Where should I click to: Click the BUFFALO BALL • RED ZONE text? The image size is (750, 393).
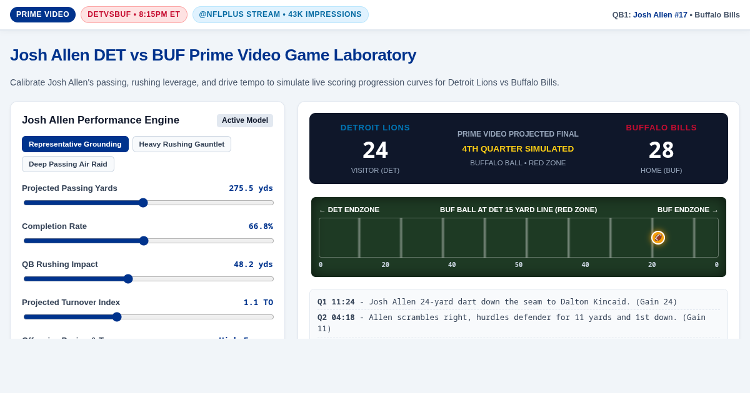(x=518, y=163)
